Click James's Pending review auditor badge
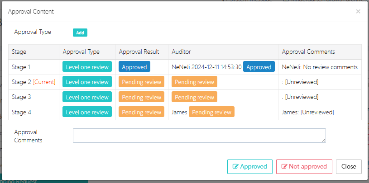369x183 pixels. (x=211, y=112)
